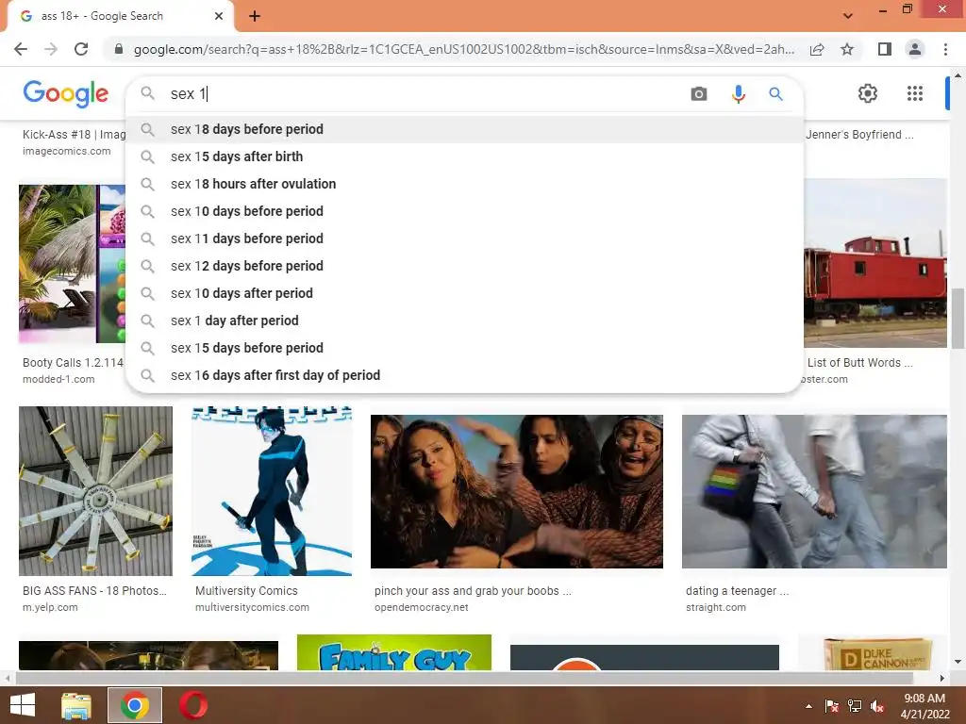The image size is (966, 724).
Task: Open Google quick settings gear
Action: [x=868, y=93]
